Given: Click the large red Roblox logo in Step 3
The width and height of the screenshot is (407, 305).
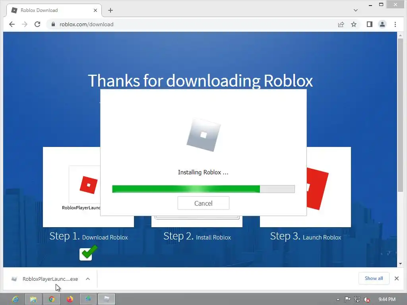Looking at the screenshot, I should pyautogui.click(x=318, y=189).
